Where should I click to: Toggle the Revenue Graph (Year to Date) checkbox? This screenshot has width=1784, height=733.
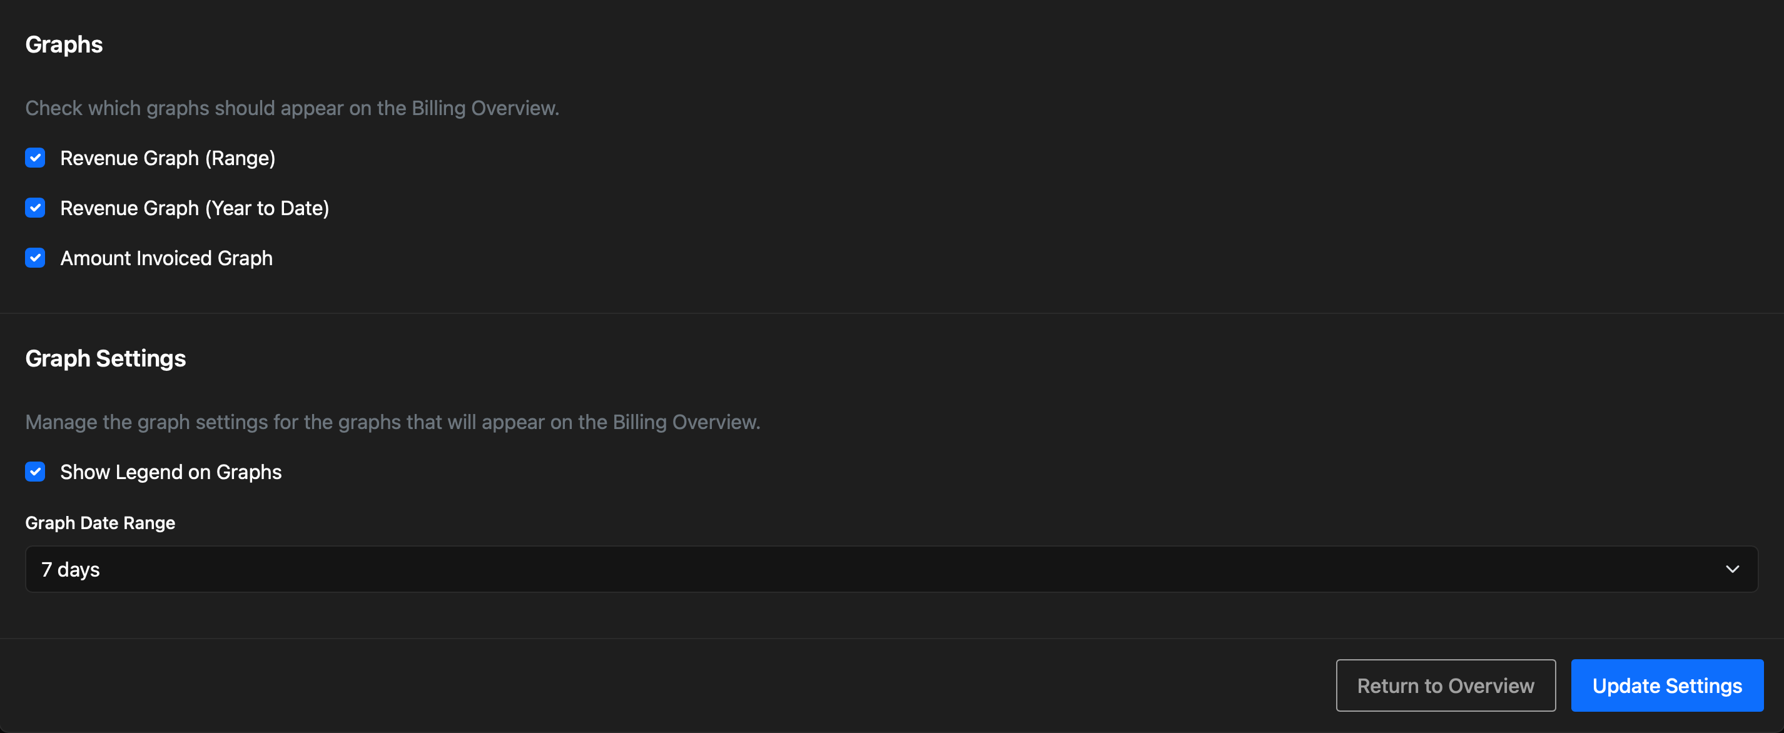(35, 208)
